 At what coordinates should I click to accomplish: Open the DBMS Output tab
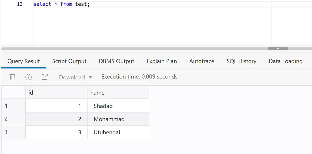pyautogui.click(x=116, y=61)
